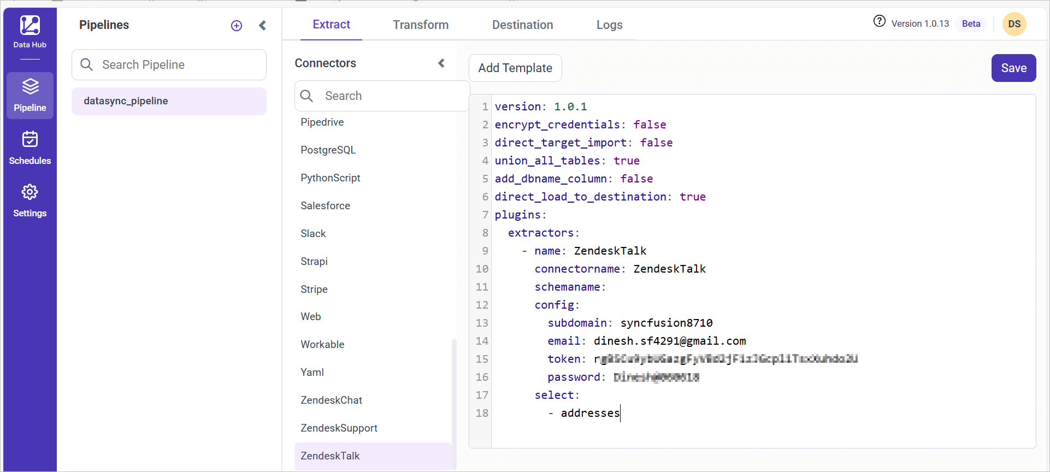Select the Pipedrive connector

click(322, 122)
